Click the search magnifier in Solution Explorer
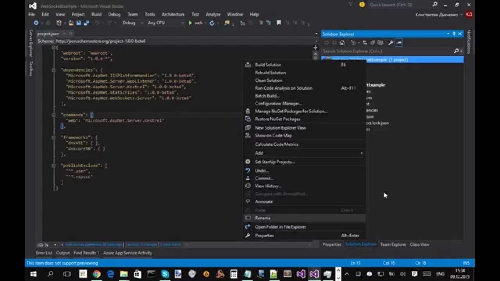This screenshot has height=281, width=500. coord(456,51)
